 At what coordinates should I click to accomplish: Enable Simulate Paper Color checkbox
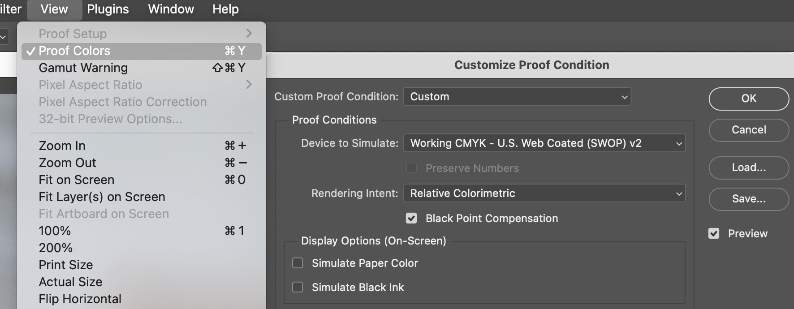[298, 263]
